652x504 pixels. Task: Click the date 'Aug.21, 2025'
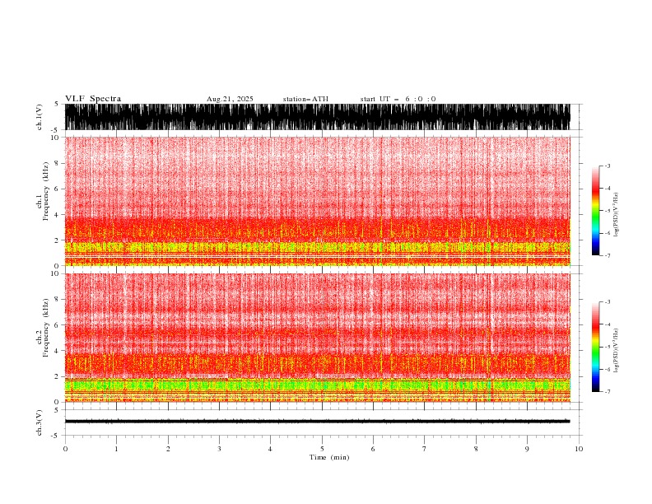[230, 99]
